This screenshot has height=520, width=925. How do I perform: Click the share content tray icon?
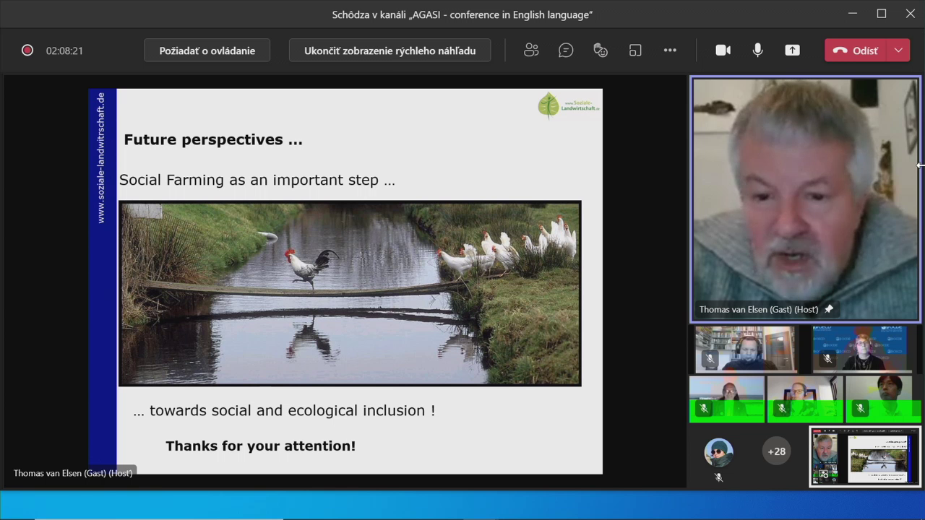(x=793, y=51)
